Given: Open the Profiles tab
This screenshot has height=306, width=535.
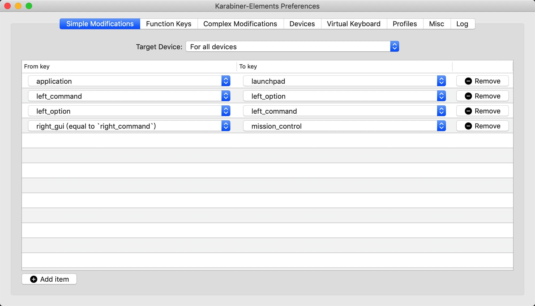Looking at the screenshot, I should coord(404,24).
